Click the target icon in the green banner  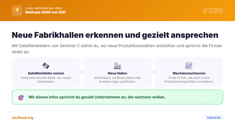coord(21,97)
